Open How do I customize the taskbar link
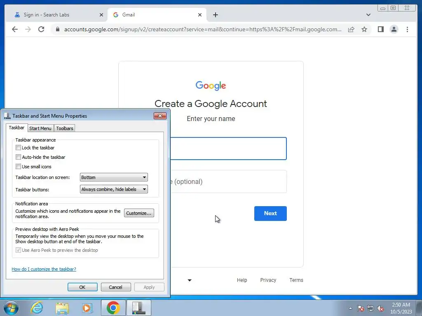The image size is (422, 316). [44, 269]
